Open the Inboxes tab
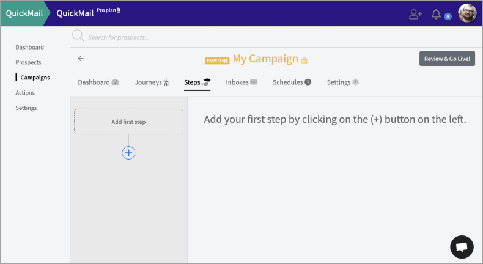 (241, 82)
